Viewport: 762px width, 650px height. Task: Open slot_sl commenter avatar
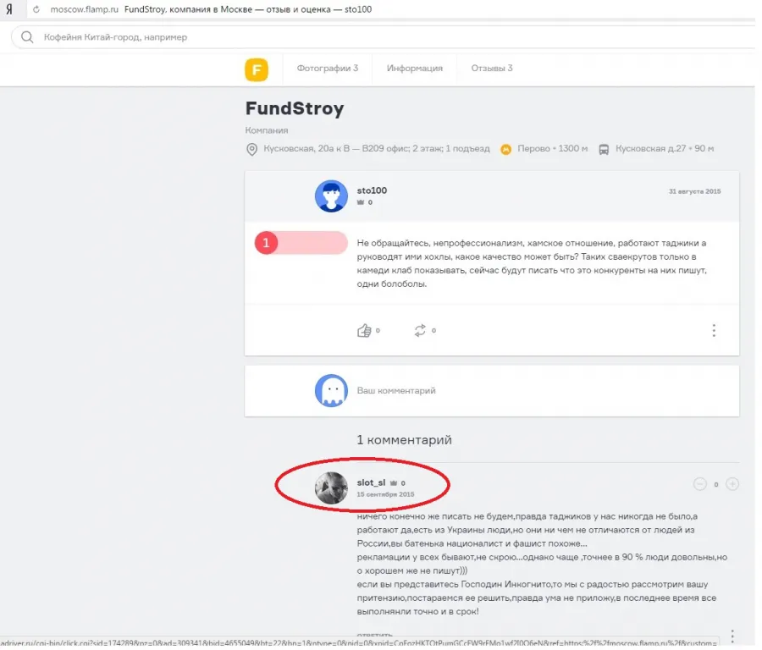[331, 487]
